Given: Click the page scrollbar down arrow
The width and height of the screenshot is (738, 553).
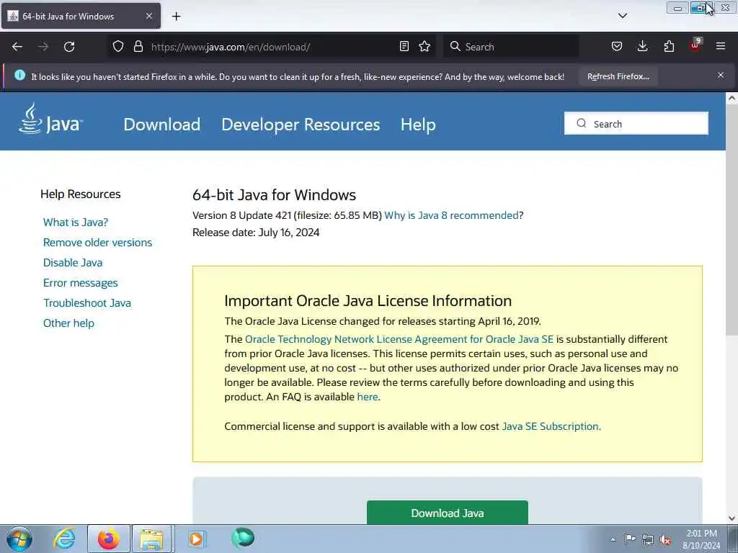Looking at the screenshot, I should point(732,518).
